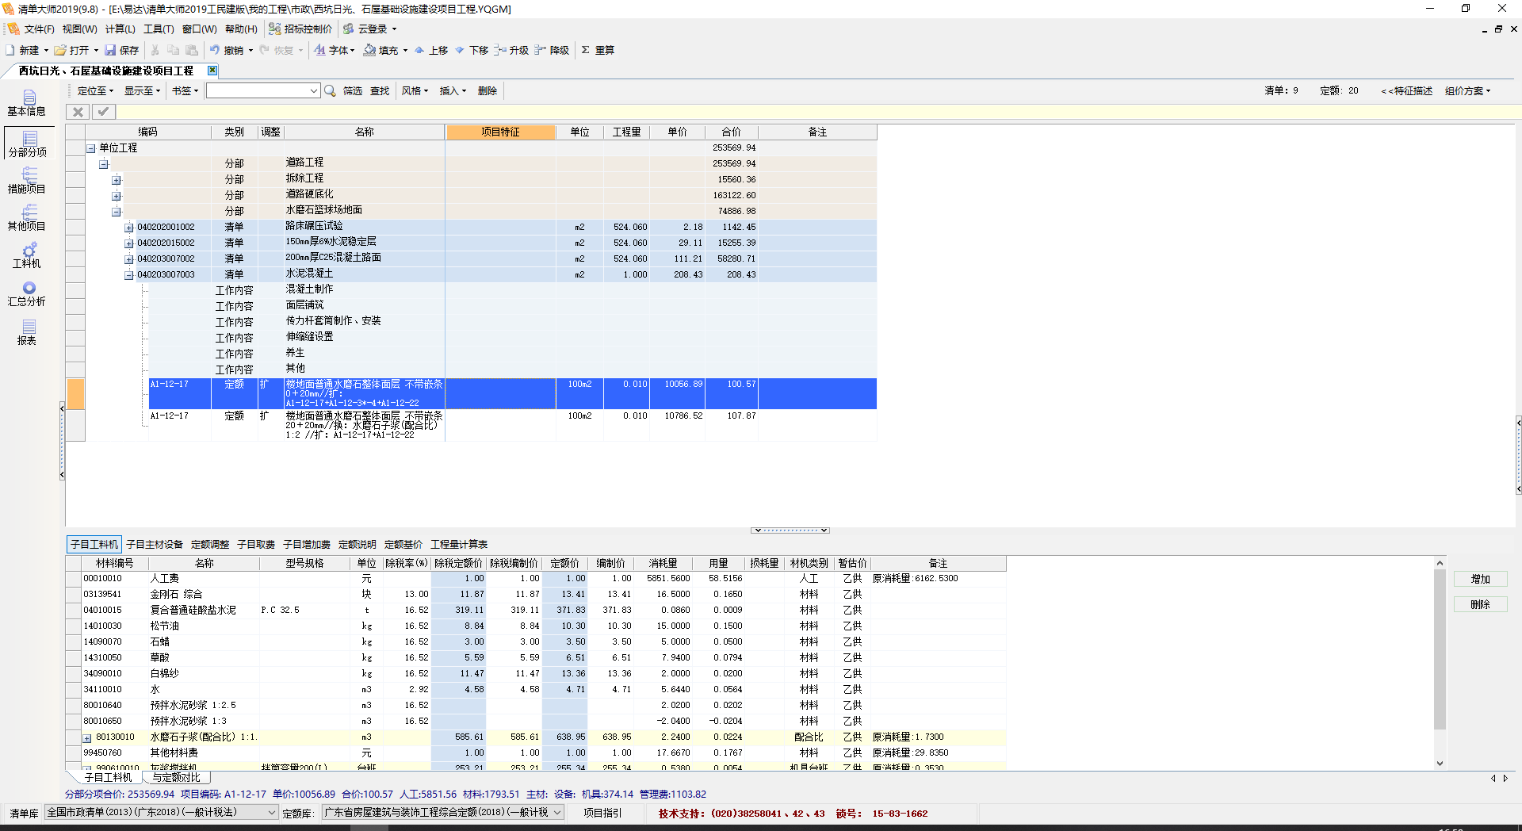The height and width of the screenshot is (831, 1522).
Task: Click the 项目特征 column header
Action: [500, 132]
